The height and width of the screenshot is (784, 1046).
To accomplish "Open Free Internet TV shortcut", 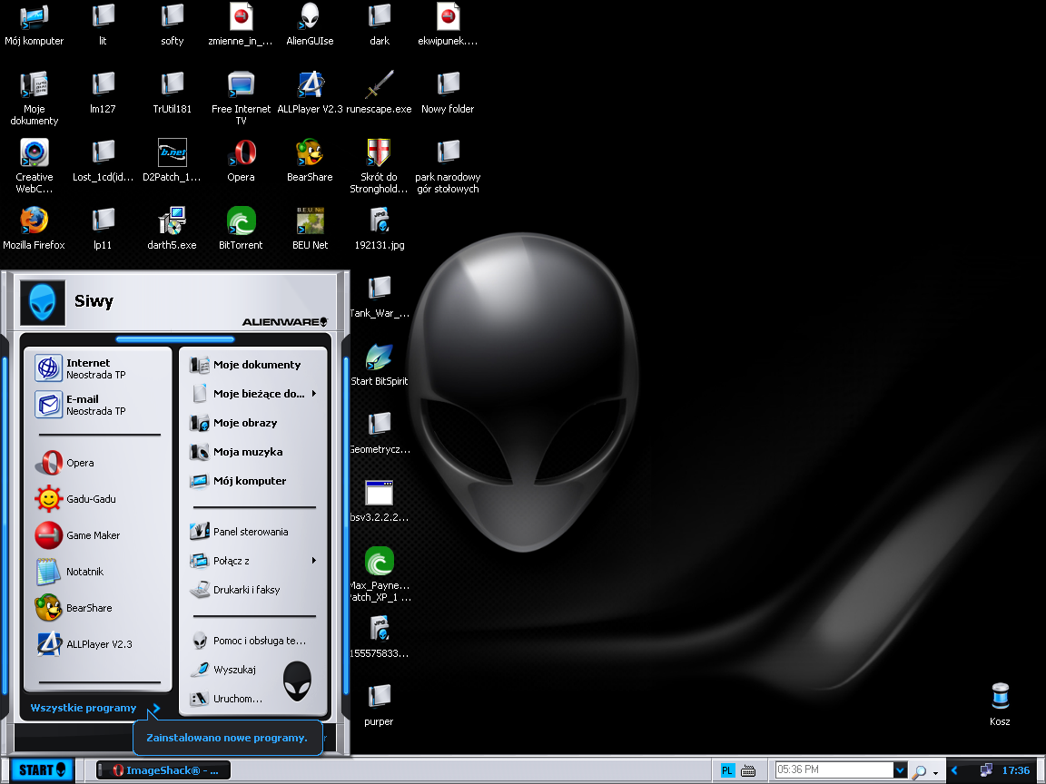I will coord(241,85).
